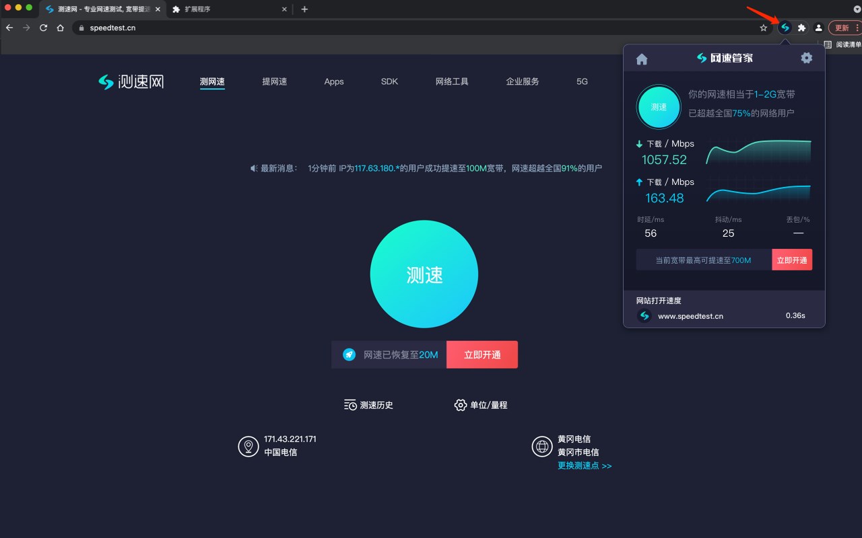The height and width of the screenshot is (538, 862).
Task: Click the browser back arrow
Action: click(x=9, y=28)
